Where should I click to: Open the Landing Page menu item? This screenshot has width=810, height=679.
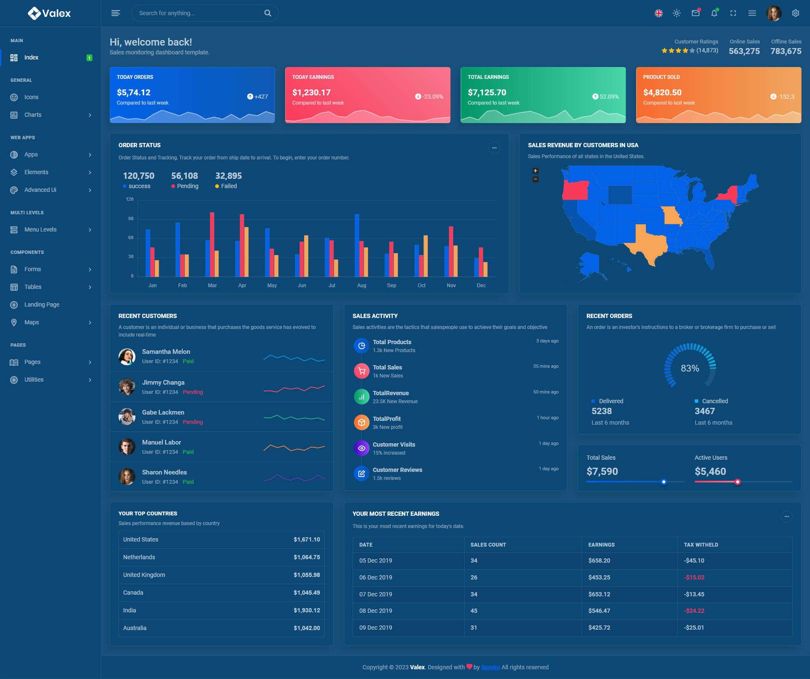point(42,304)
